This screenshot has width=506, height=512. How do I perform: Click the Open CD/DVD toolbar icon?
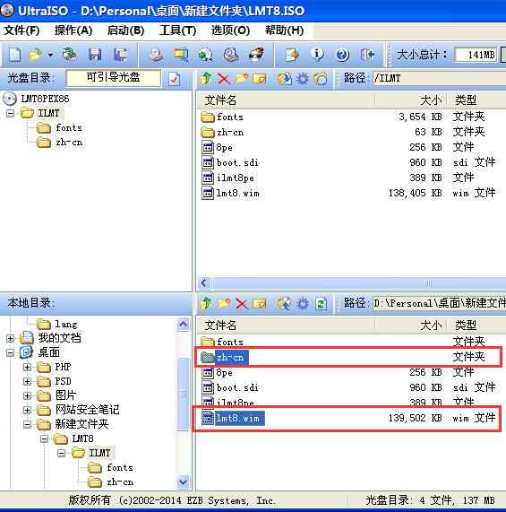(x=70, y=54)
